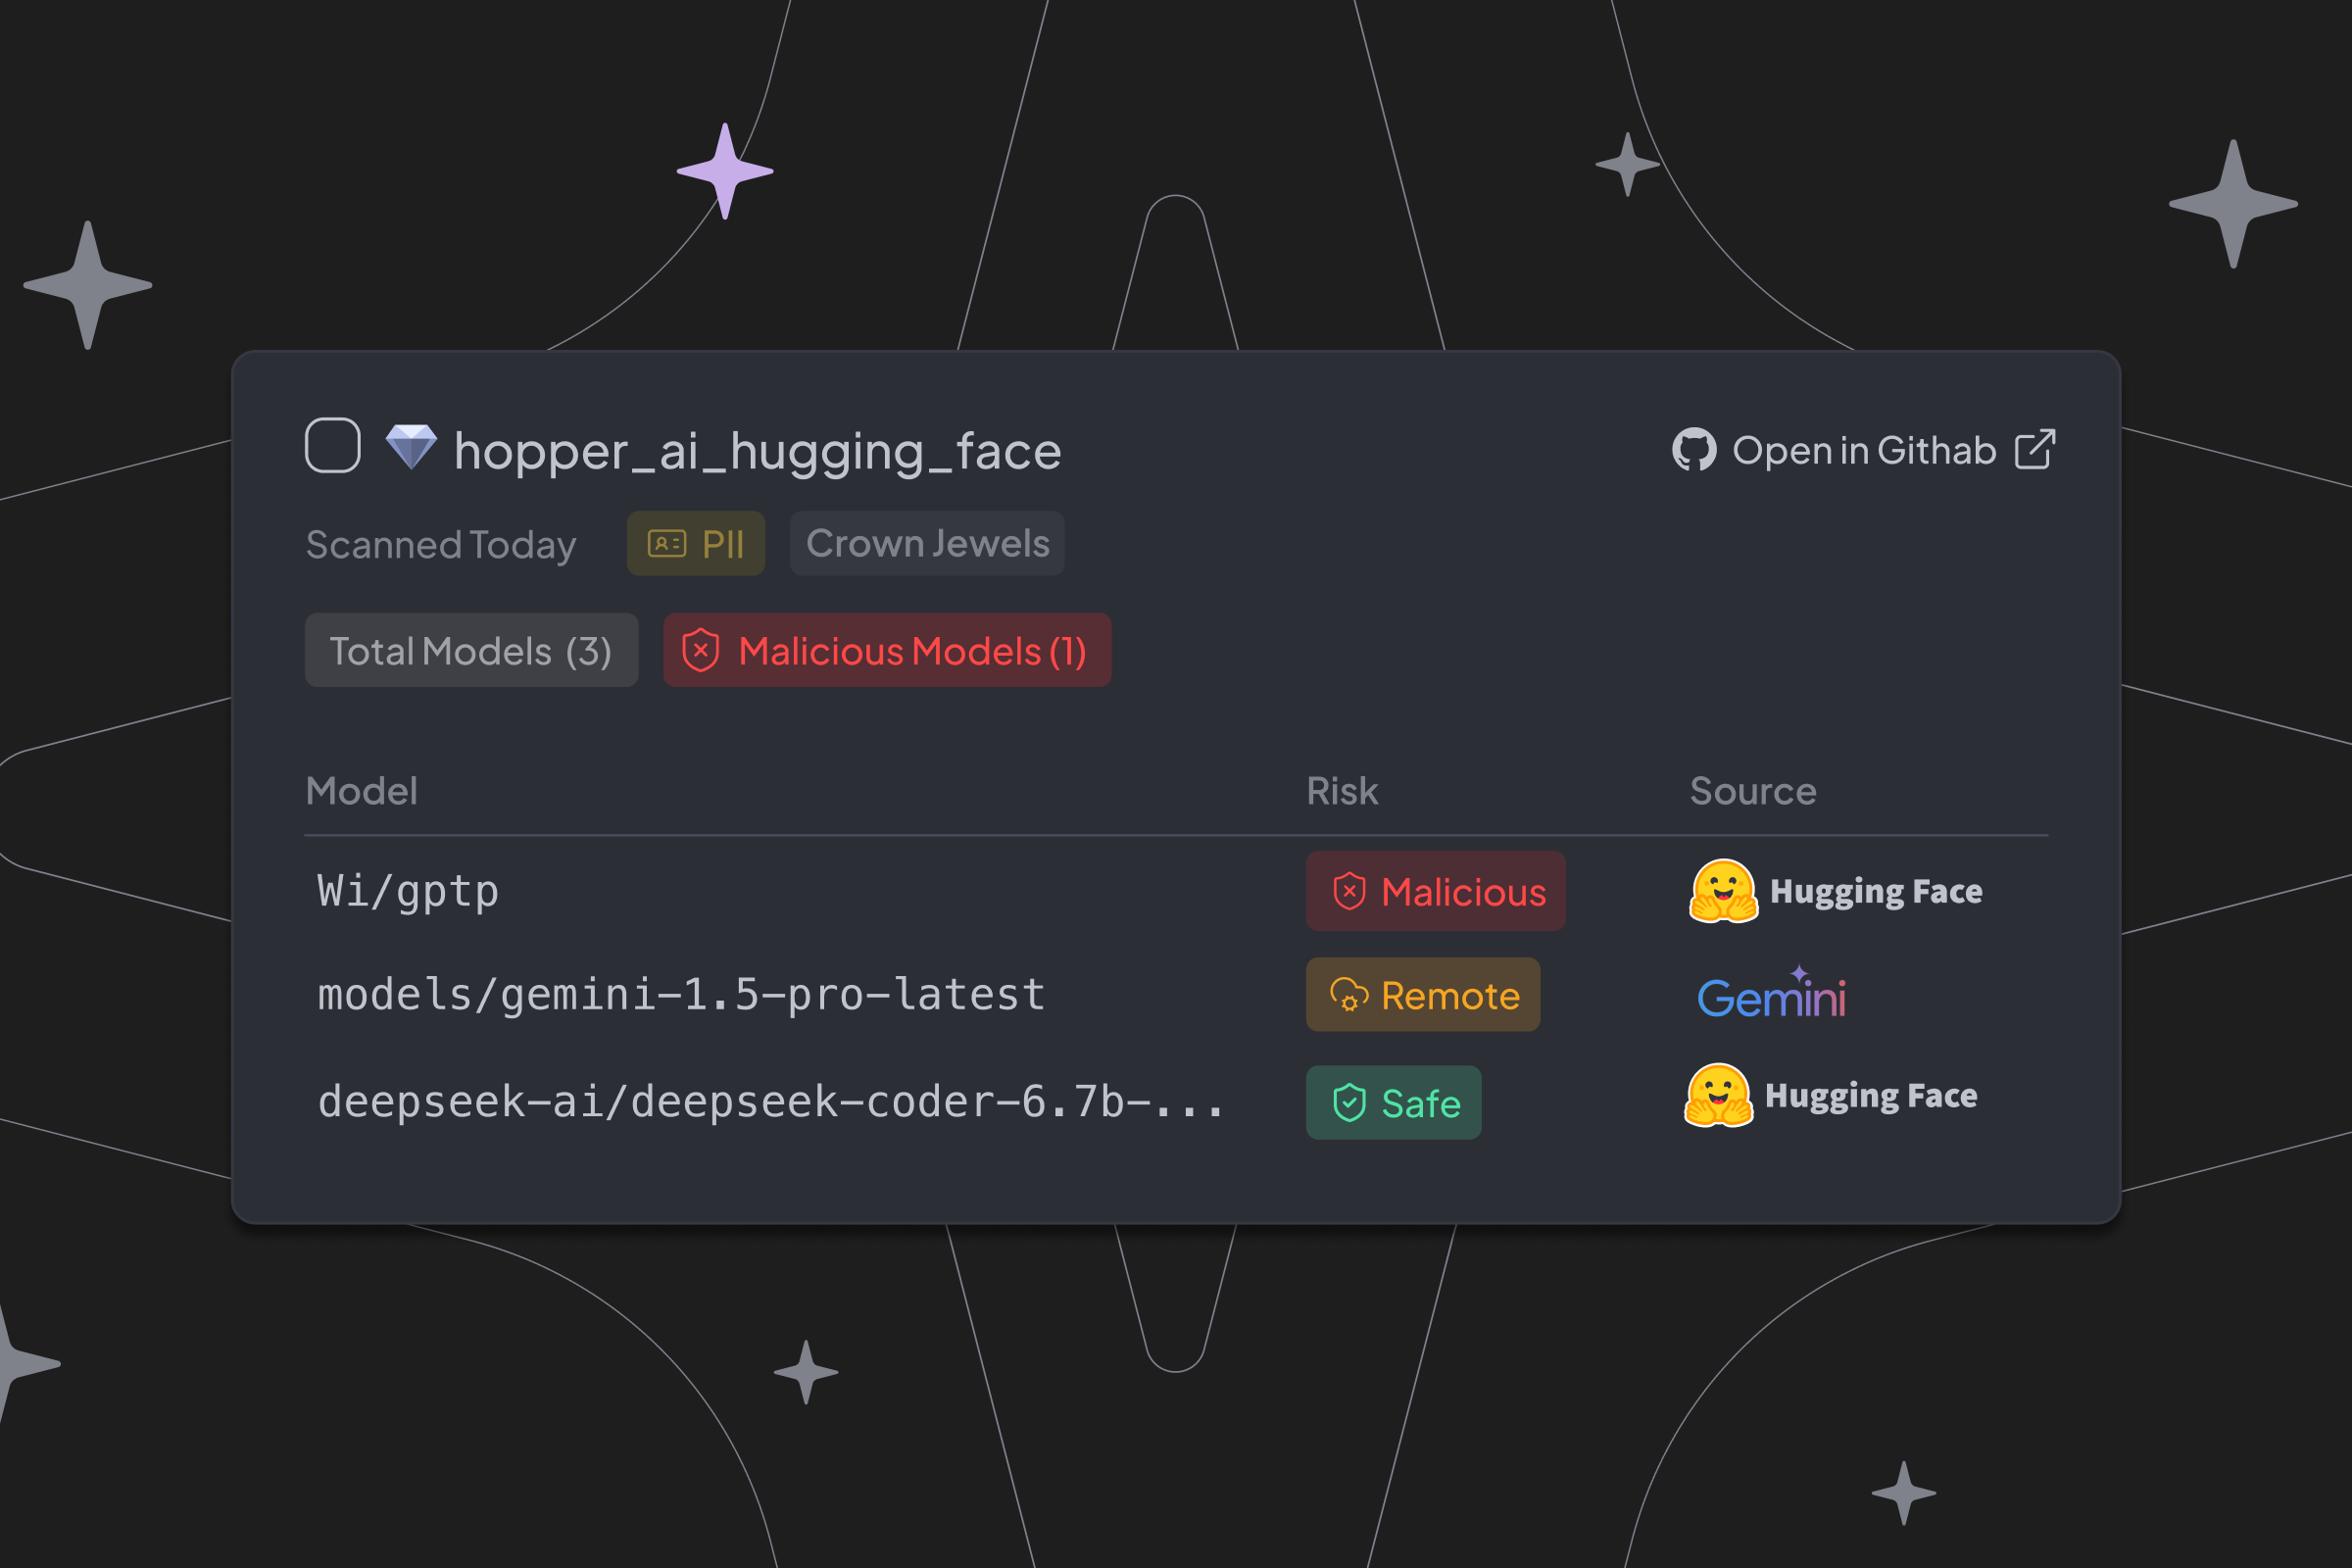The width and height of the screenshot is (2352, 1568).
Task: Select the Crown Jewels tag
Action: coord(927,543)
